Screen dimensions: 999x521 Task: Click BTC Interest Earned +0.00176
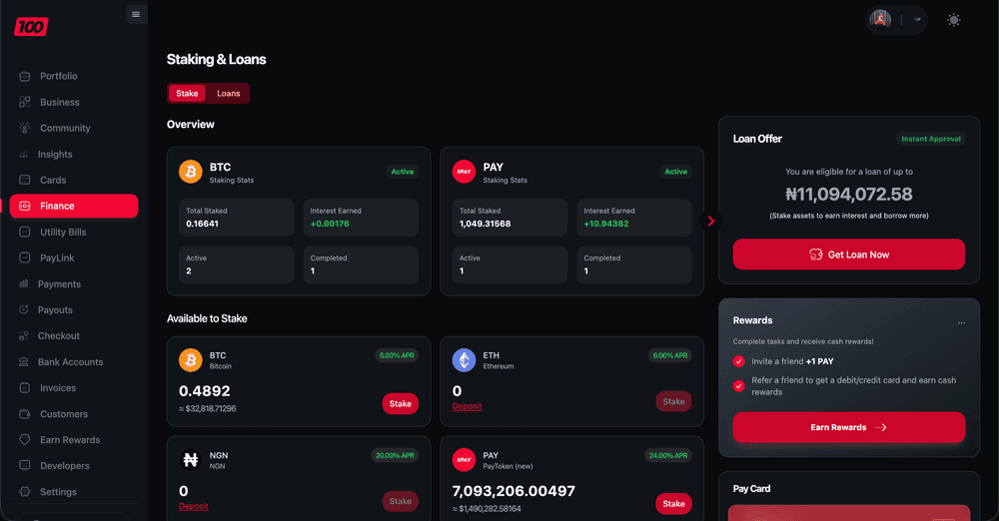pos(330,224)
